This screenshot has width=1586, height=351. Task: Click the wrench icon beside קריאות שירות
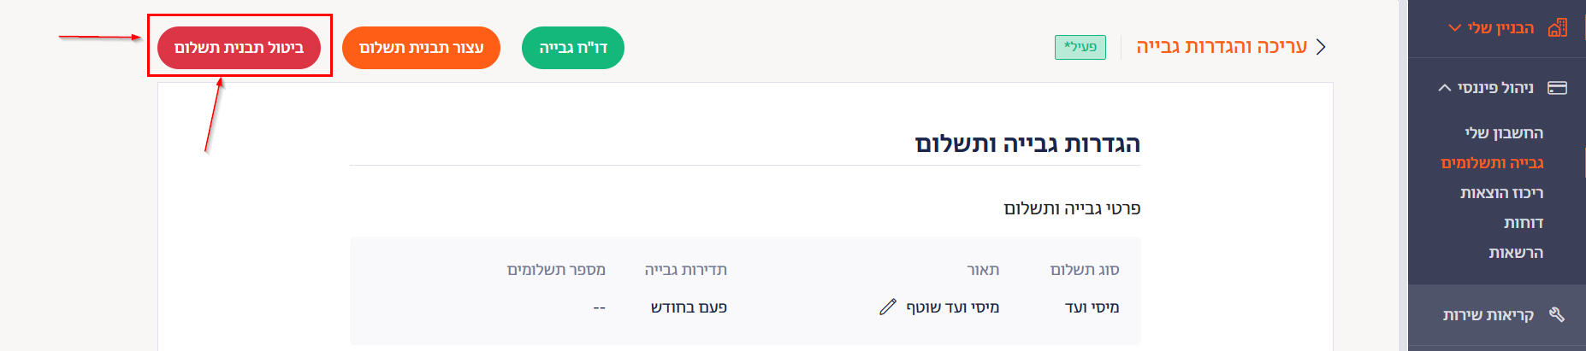[1557, 314]
